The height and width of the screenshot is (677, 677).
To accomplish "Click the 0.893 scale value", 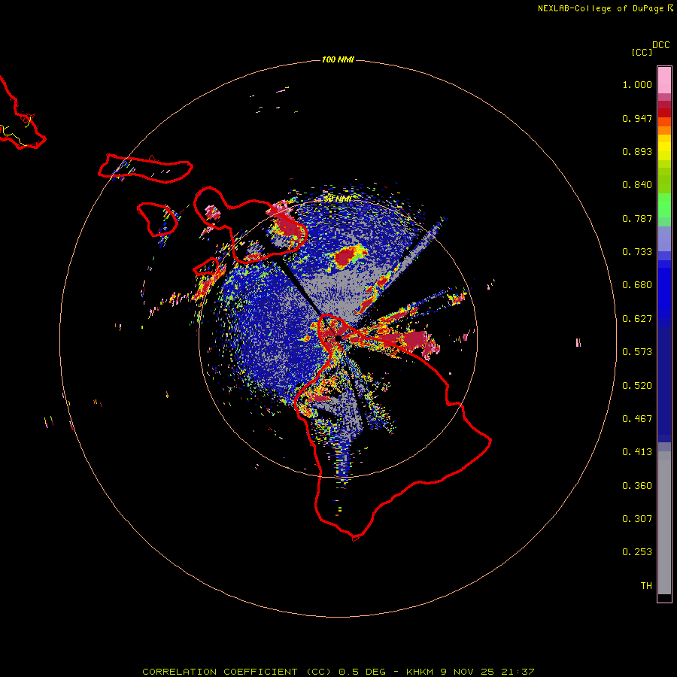I will (x=637, y=151).
